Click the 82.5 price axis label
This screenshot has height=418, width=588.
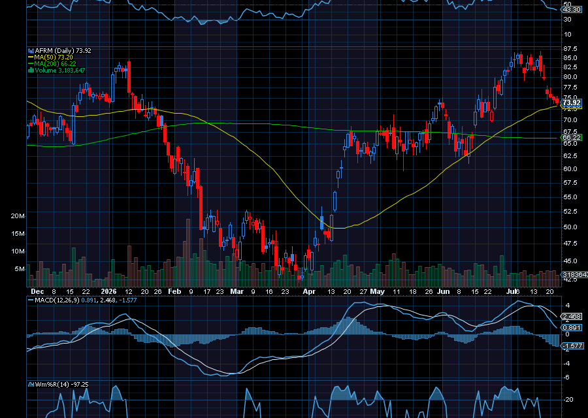(x=570, y=67)
